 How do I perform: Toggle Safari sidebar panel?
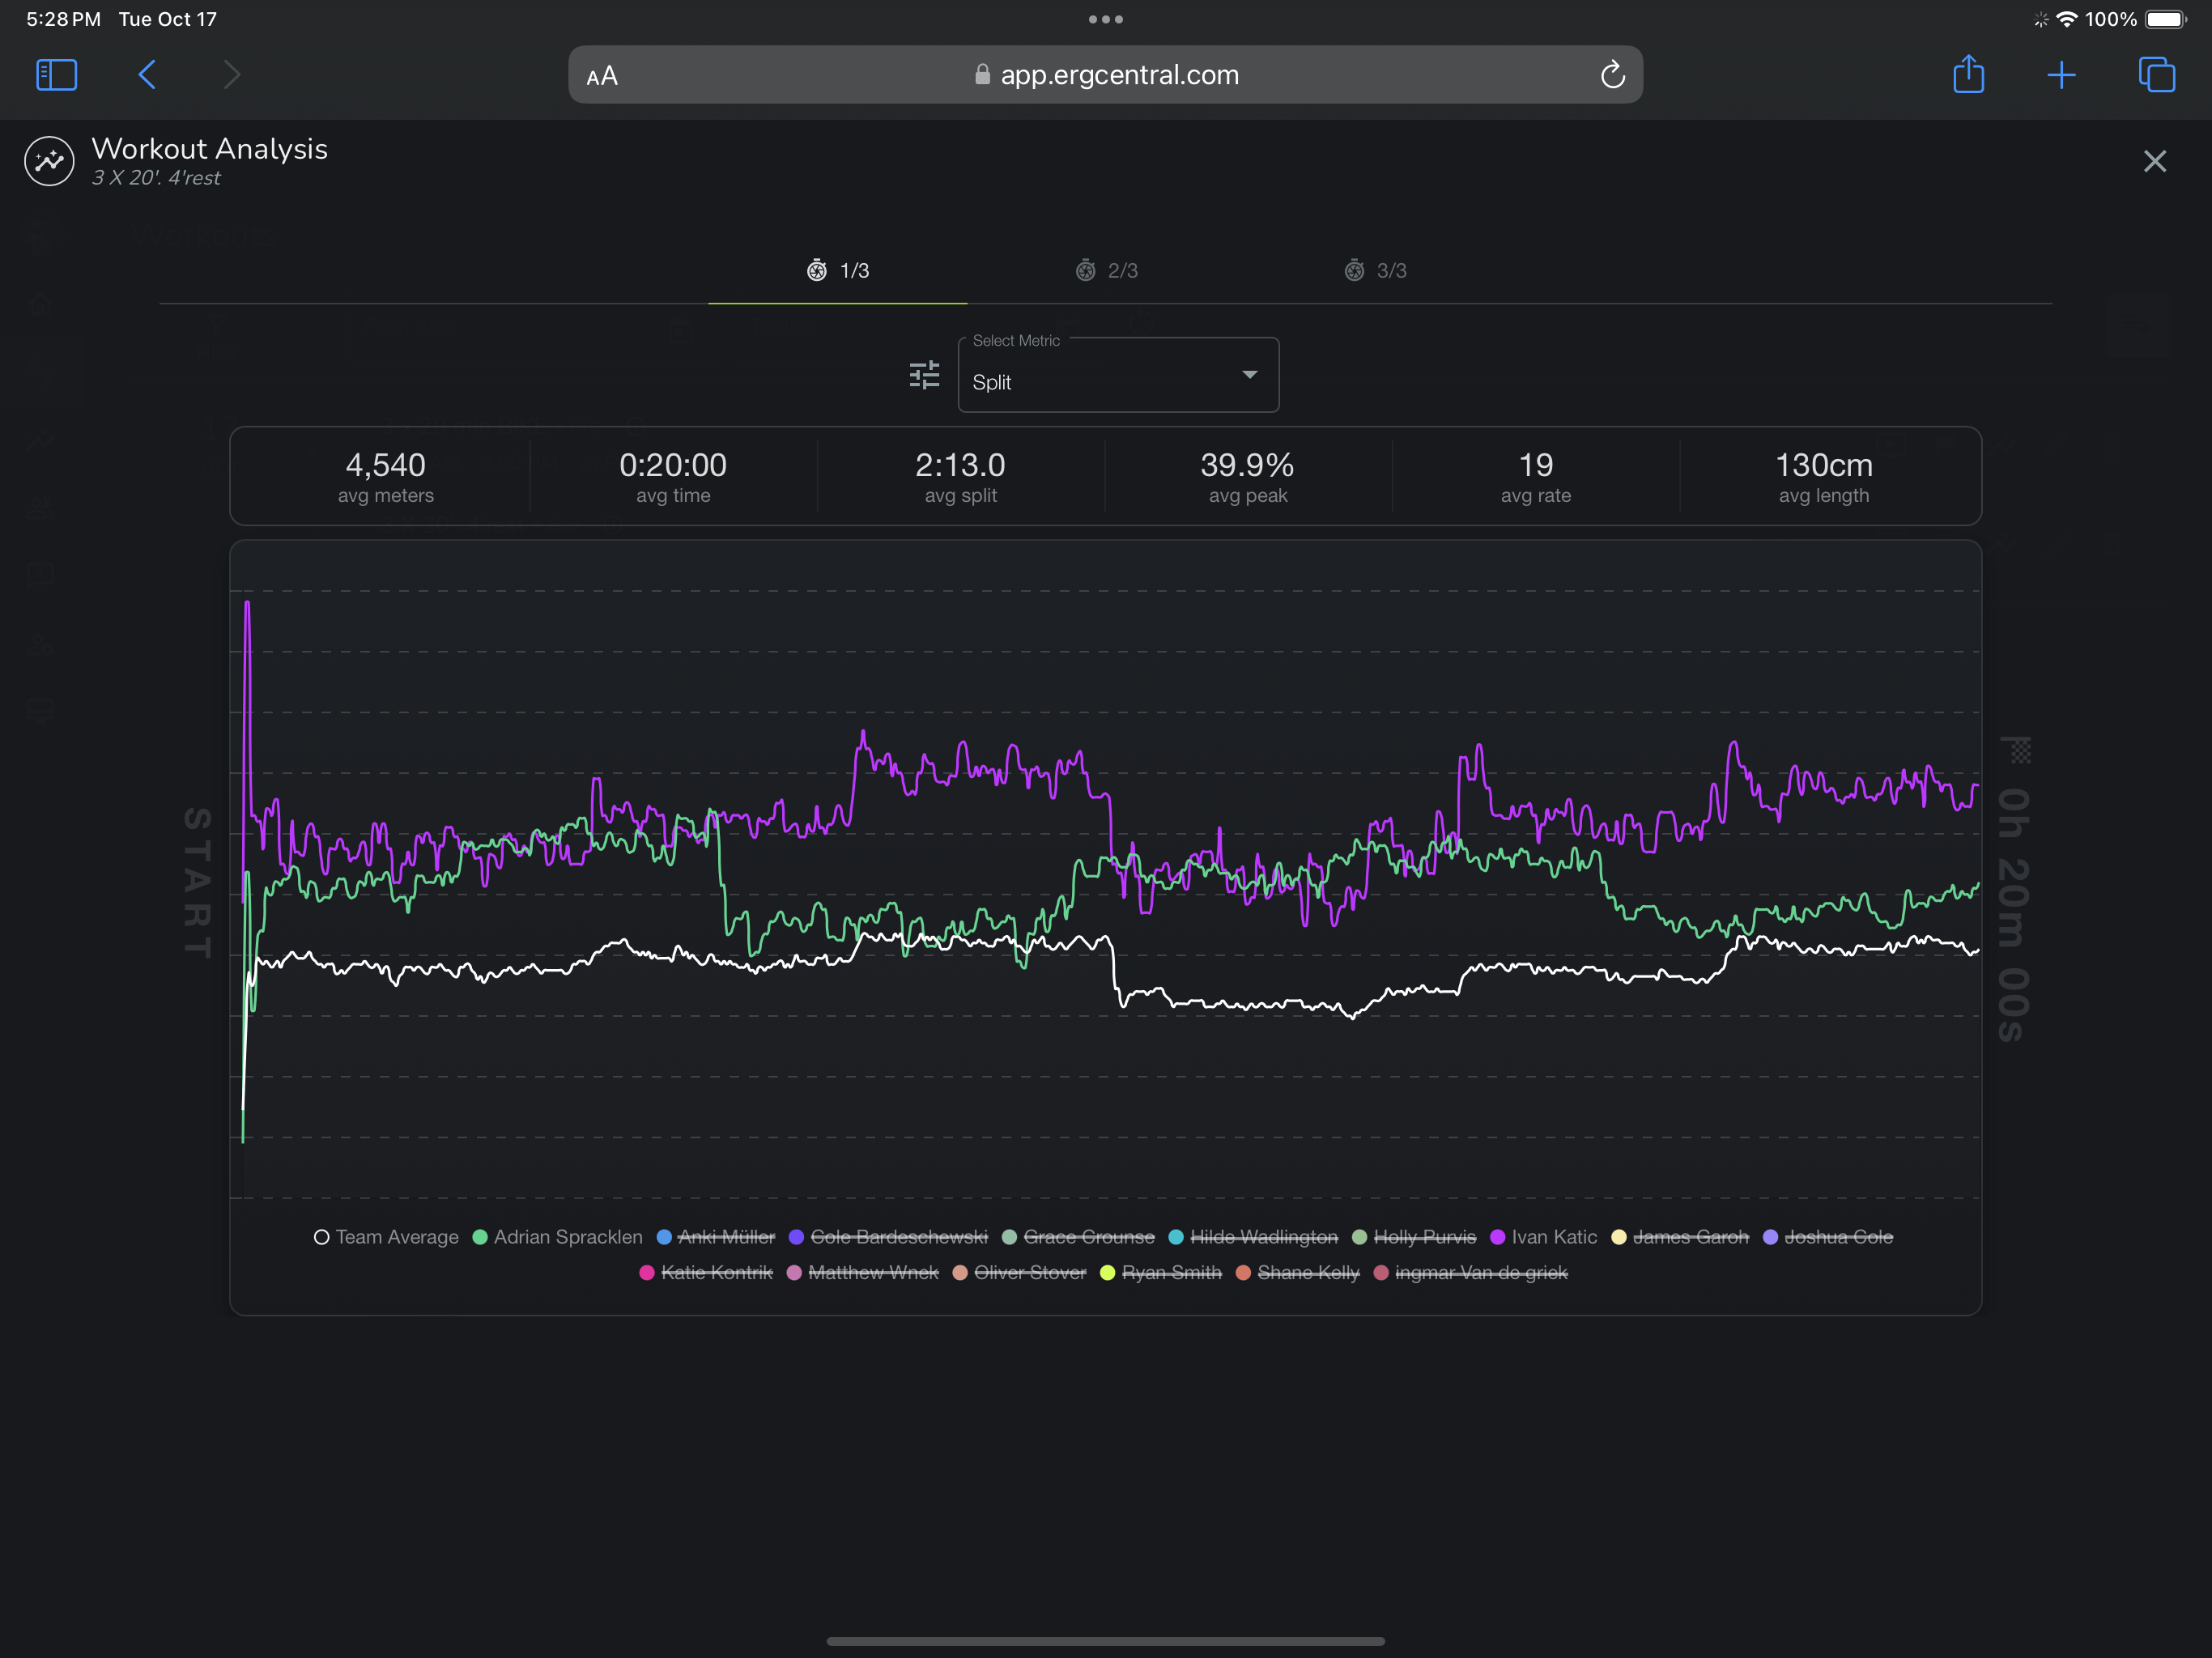point(56,75)
